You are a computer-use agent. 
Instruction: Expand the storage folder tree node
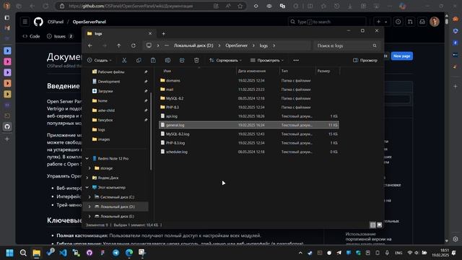[90, 168]
